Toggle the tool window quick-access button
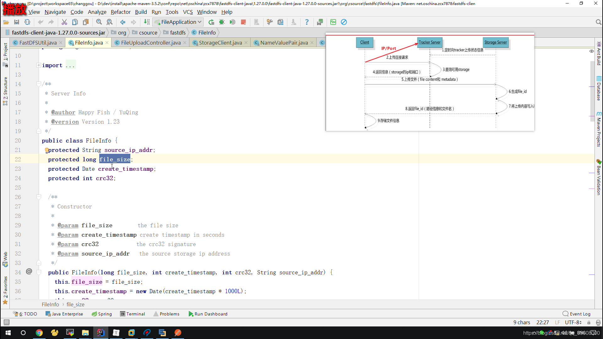603x339 pixels. (x=6, y=322)
